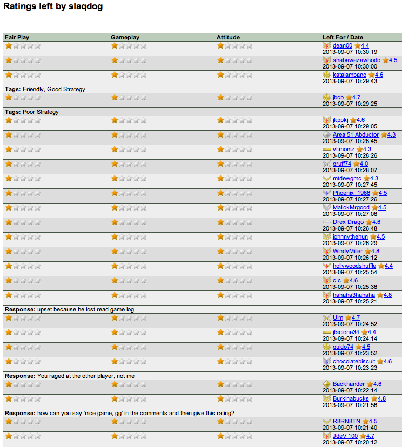Open shabawazawhodo's profile link

(x=356, y=60)
